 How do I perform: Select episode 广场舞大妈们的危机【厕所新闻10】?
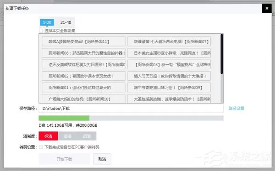tap(83, 98)
